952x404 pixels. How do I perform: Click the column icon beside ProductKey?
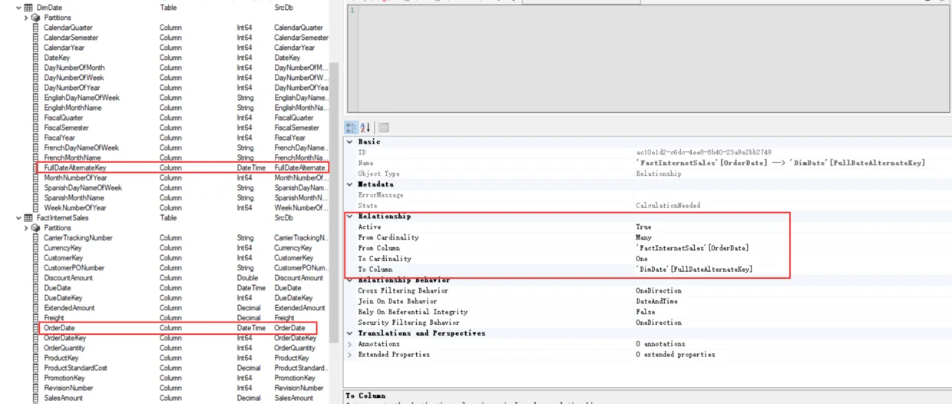(35, 358)
